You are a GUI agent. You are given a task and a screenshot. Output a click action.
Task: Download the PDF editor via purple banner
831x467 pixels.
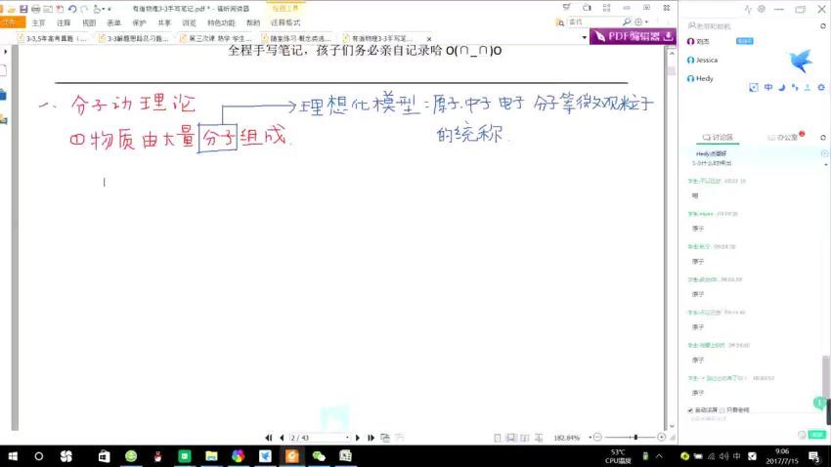point(633,36)
